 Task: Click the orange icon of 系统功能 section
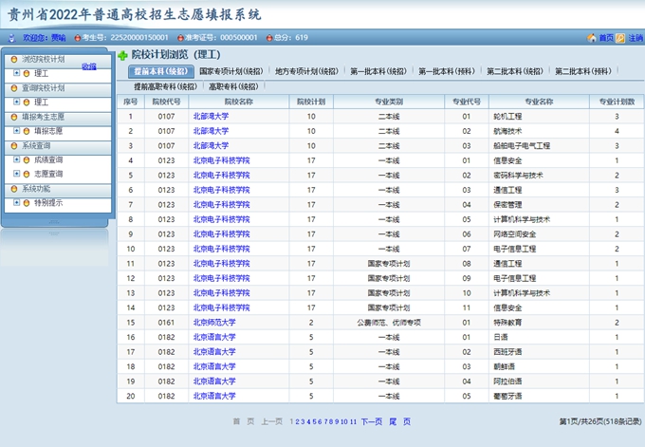(x=14, y=189)
